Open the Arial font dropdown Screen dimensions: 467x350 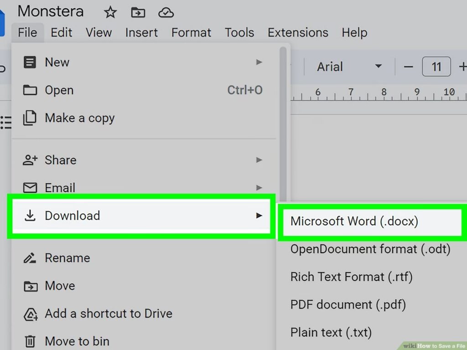tap(349, 67)
